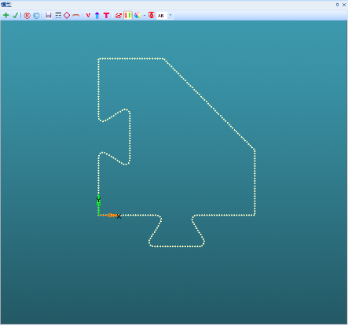Expand the dropdown arrow beside AB

[x=170, y=15]
